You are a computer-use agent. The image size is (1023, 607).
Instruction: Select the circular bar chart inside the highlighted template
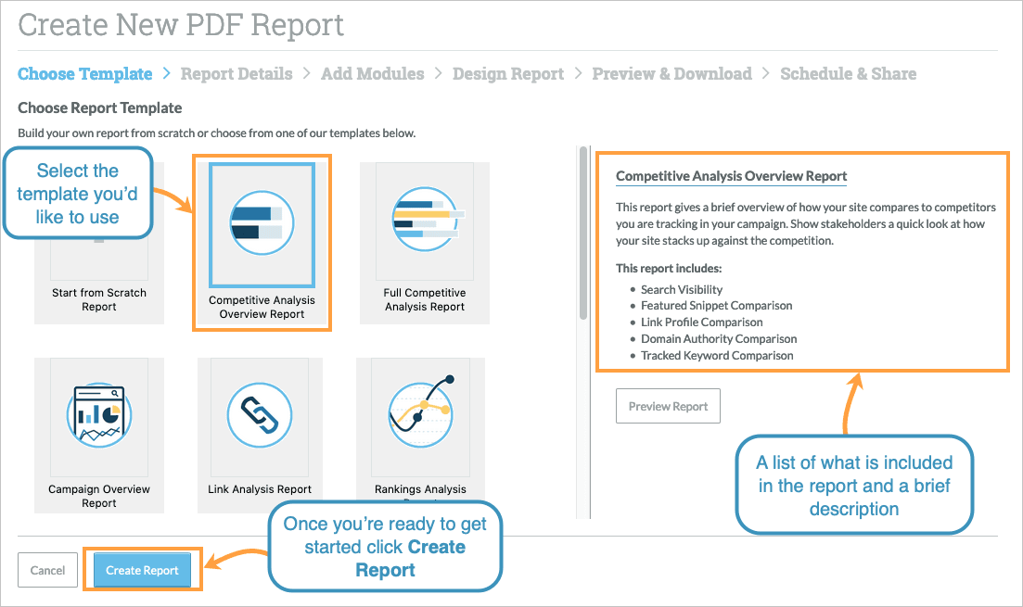[x=262, y=222]
